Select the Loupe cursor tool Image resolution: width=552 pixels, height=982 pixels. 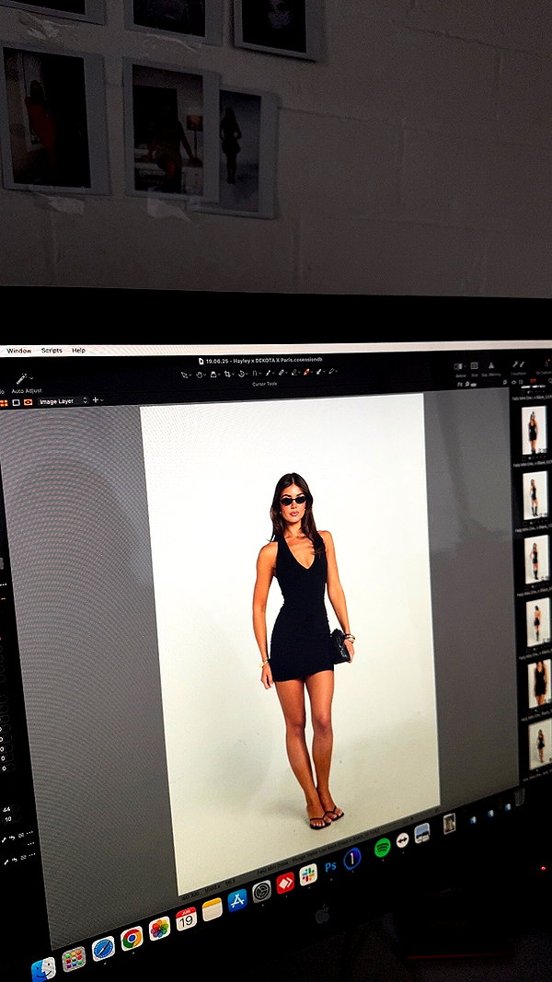213,374
